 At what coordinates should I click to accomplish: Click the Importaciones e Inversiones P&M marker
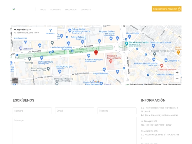coord(48,69)
